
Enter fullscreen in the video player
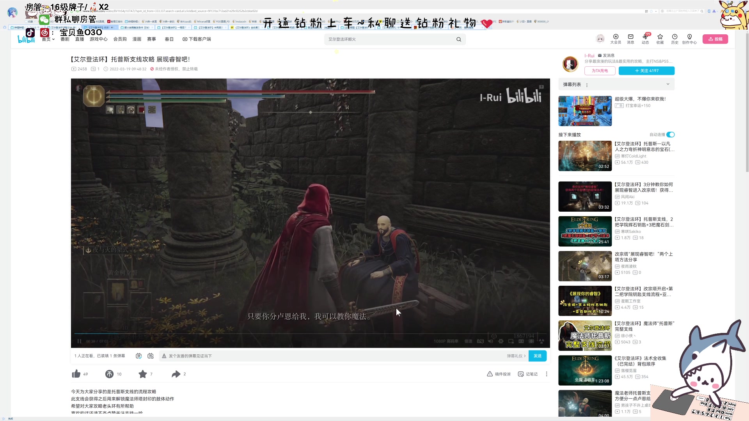coord(541,341)
